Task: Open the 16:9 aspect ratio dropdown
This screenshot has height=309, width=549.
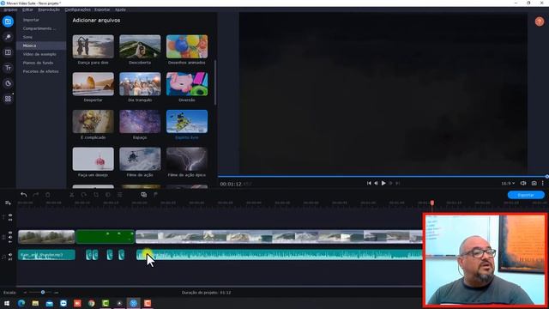Action: 508,183
